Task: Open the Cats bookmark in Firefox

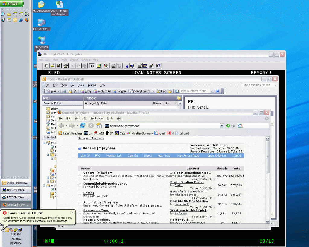Action: (x=120, y=133)
